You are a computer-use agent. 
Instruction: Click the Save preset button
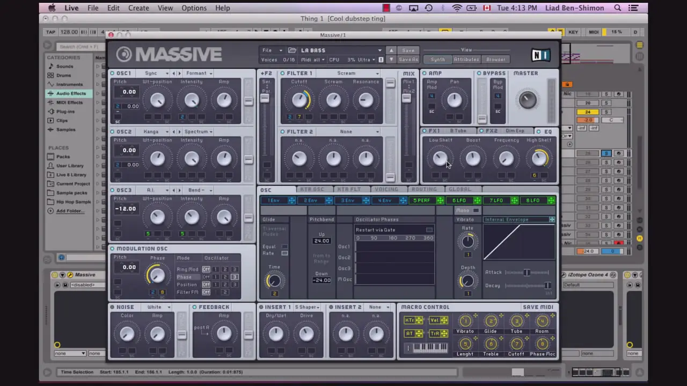tap(408, 50)
